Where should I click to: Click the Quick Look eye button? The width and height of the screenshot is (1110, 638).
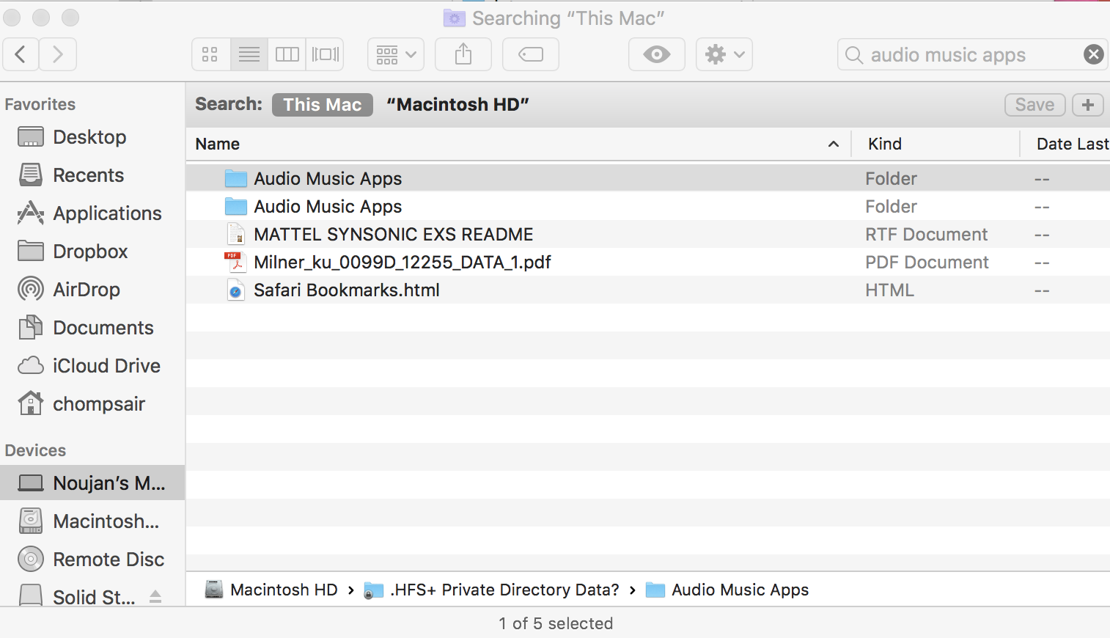click(x=657, y=54)
